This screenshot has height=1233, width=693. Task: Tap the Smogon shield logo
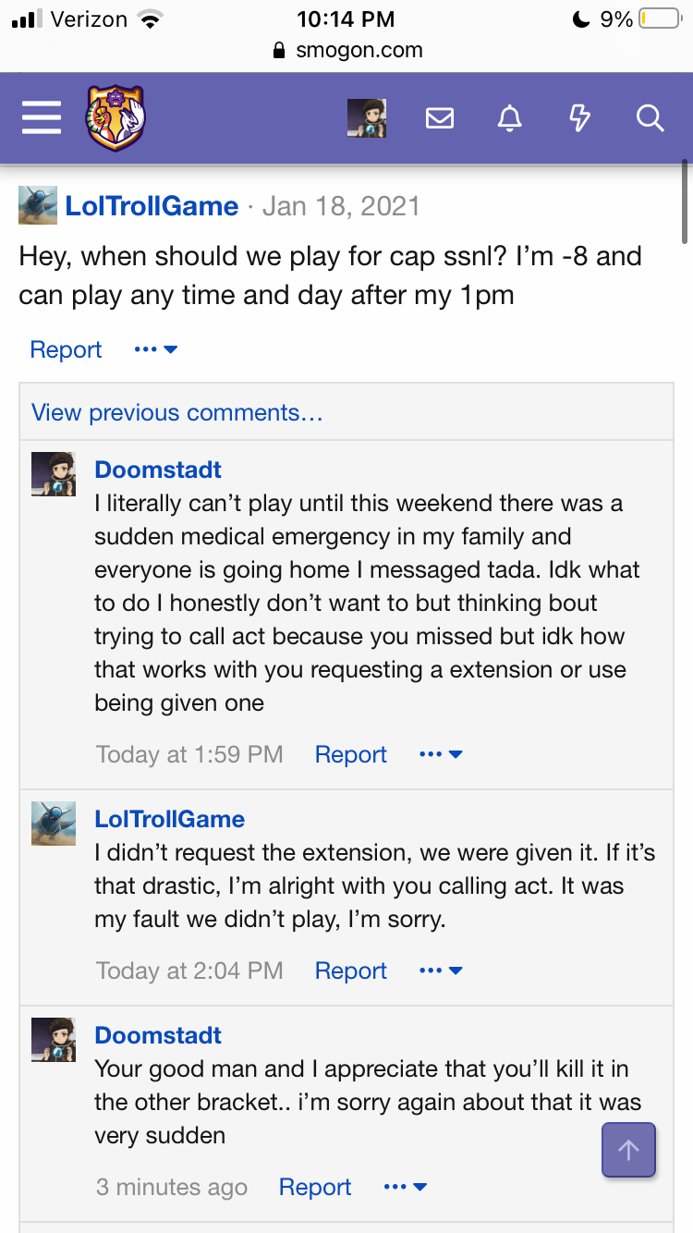[115, 118]
